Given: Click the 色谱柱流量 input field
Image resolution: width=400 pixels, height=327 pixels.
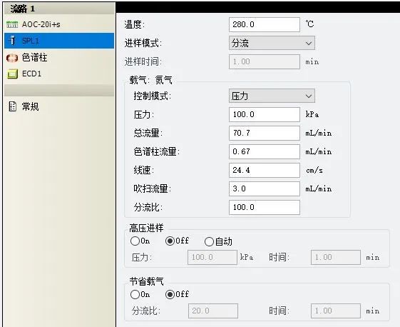Looking at the screenshot, I should click(x=265, y=151).
